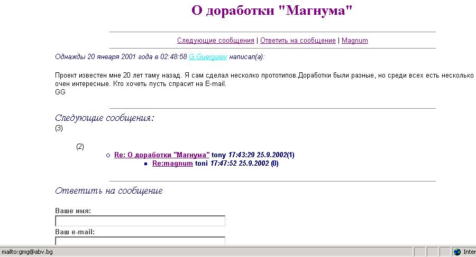Focus the "Ваш e-mail" input field

pos(140,241)
